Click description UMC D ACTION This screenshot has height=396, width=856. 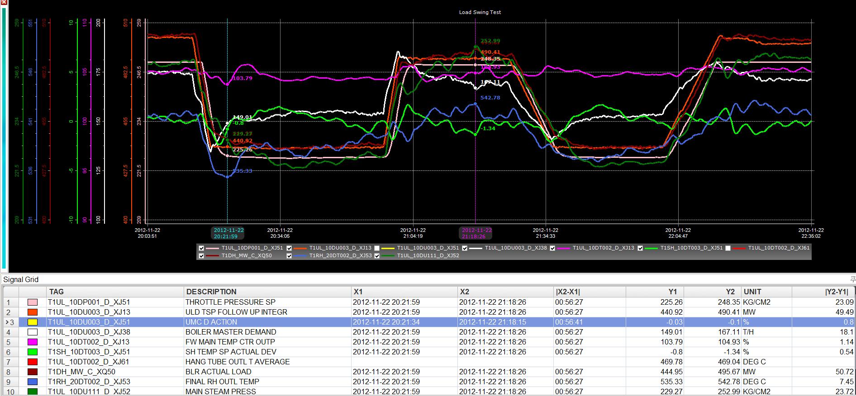(211, 322)
